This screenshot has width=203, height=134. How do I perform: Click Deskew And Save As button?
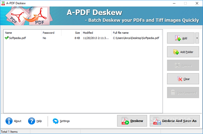pyautogui.click(x=175, y=121)
